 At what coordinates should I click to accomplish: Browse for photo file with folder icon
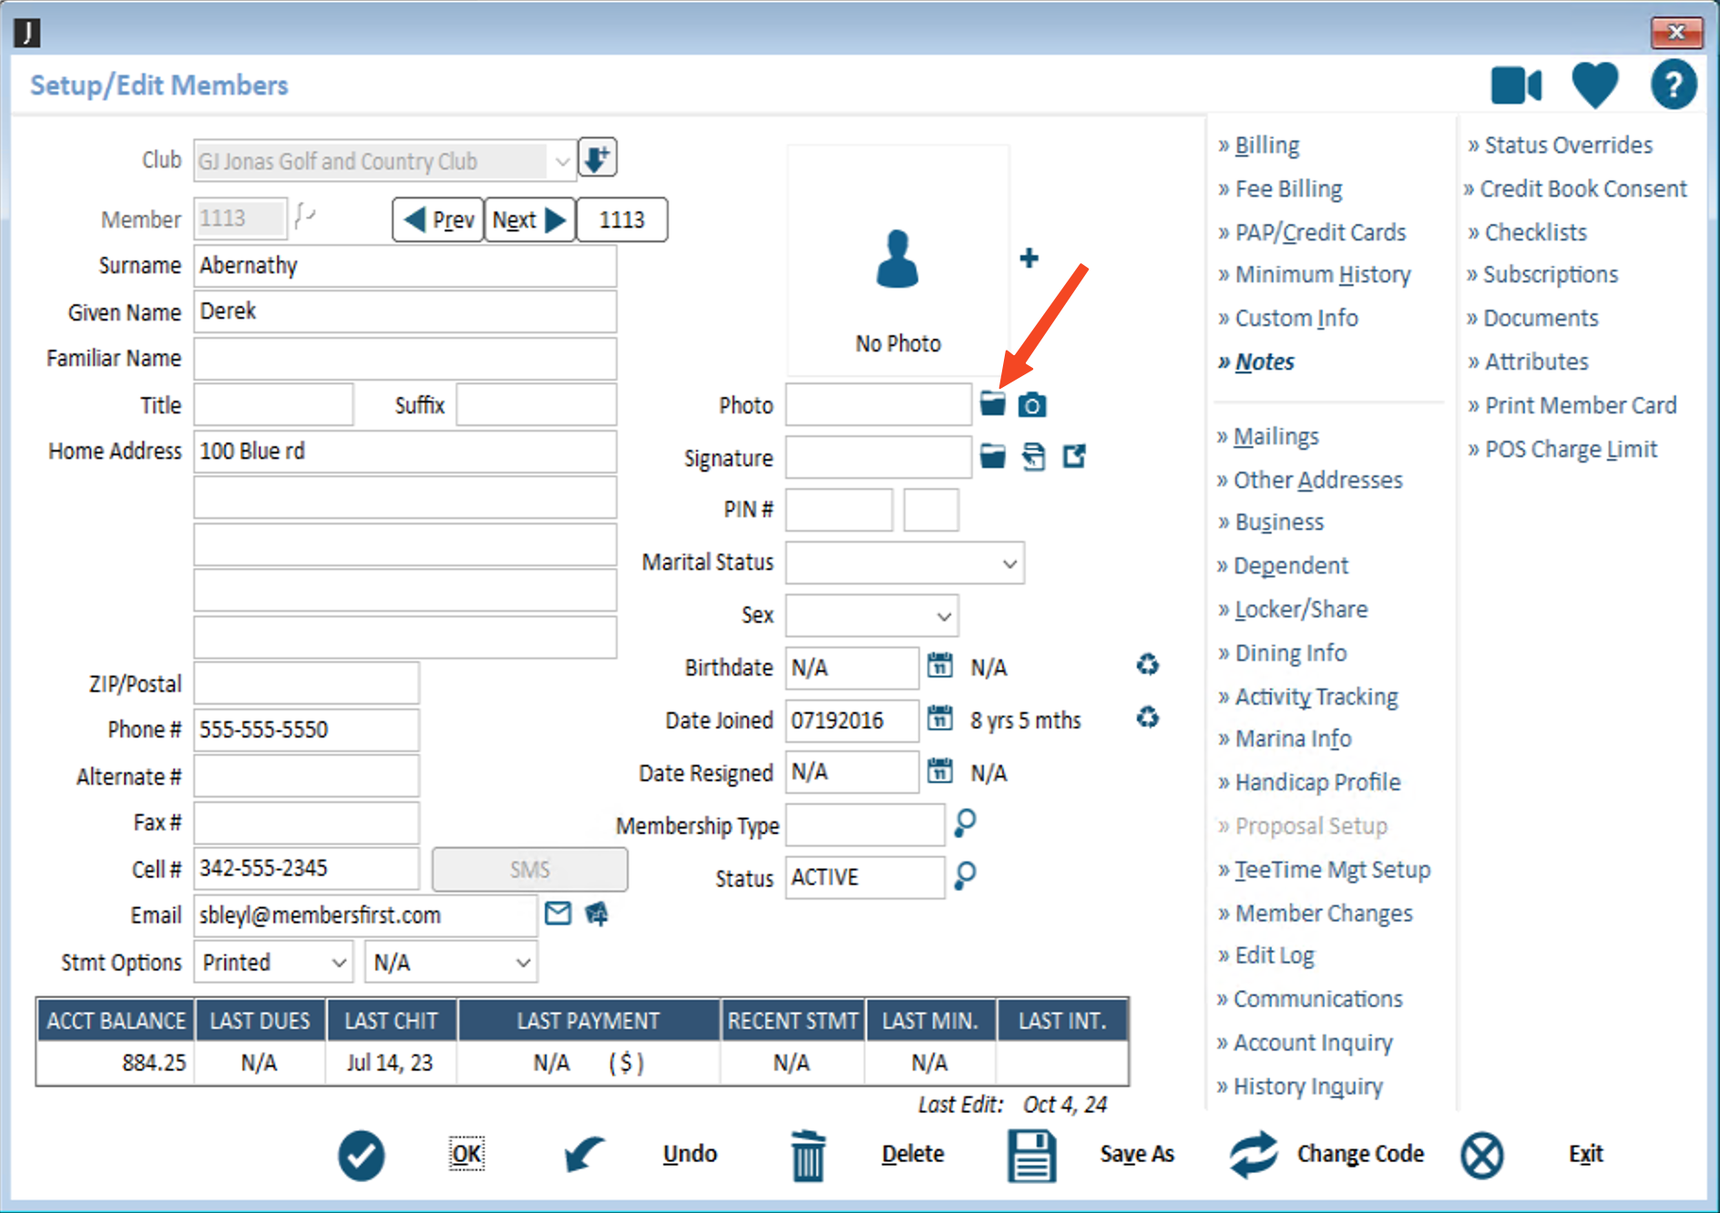click(992, 403)
